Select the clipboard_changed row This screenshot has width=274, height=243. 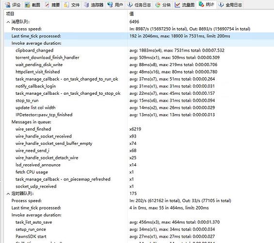point(139,51)
